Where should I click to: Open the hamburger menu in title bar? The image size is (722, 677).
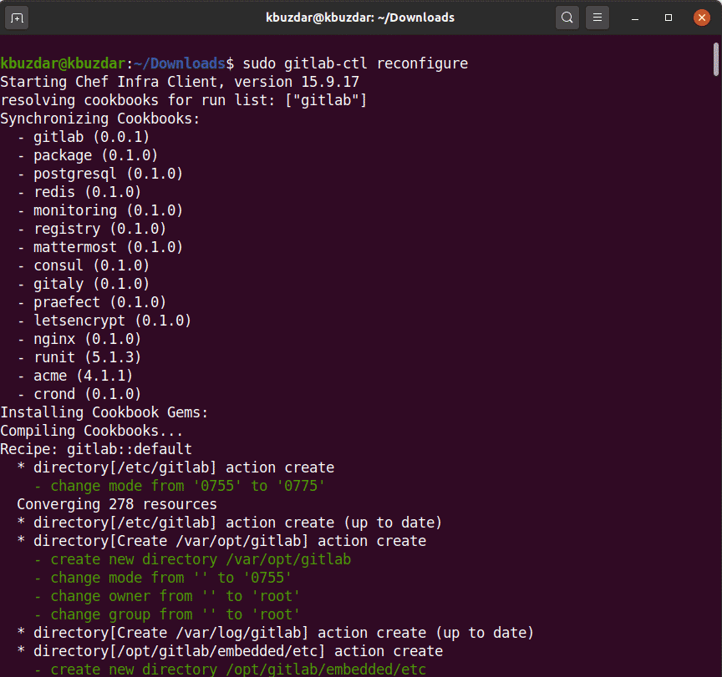pyautogui.click(x=597, y=18)
